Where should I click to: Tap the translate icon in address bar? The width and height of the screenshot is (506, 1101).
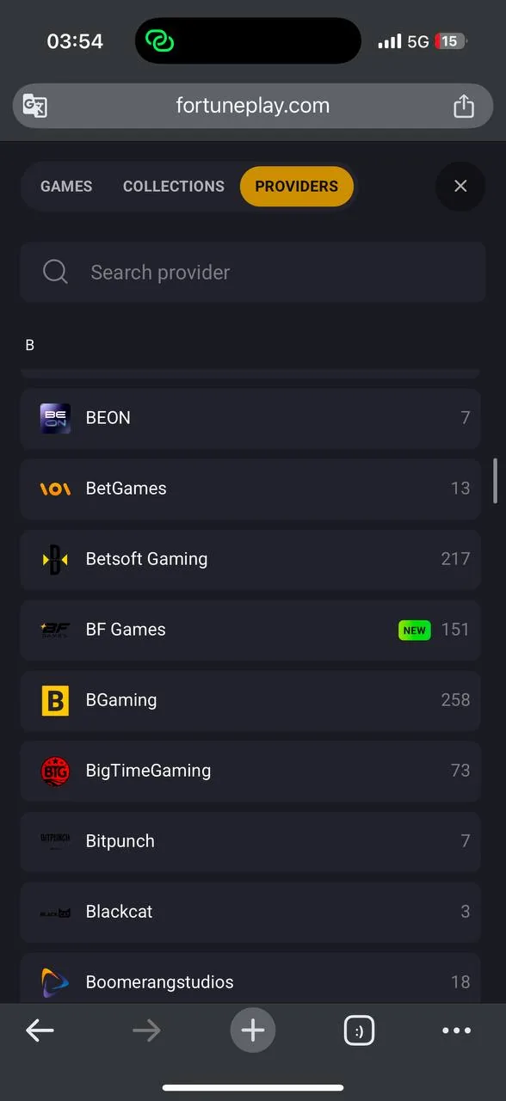pyautogui.click(x=34, y=106)
